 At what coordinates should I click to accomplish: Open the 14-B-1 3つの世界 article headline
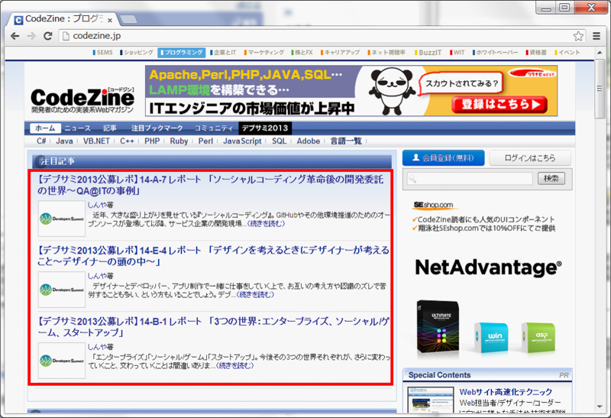(213, 327)
